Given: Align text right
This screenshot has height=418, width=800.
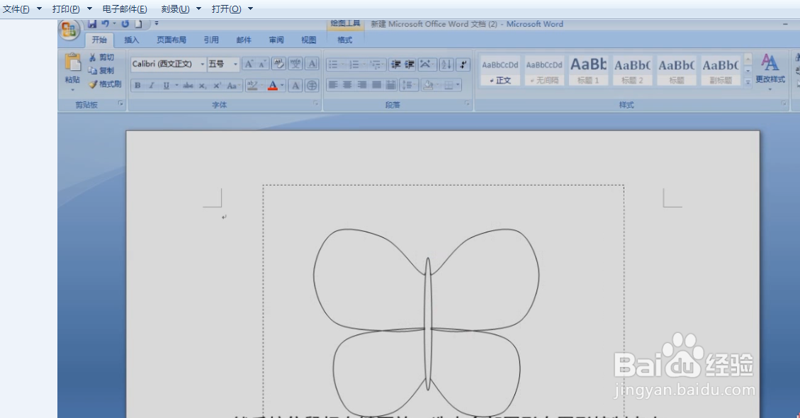Looking at the screenshot, I should 361,85.
